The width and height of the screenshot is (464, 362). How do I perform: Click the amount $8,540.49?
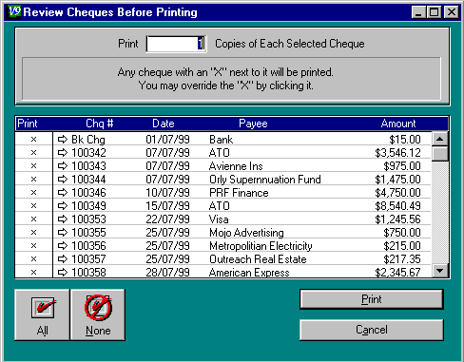click(397, 206)
